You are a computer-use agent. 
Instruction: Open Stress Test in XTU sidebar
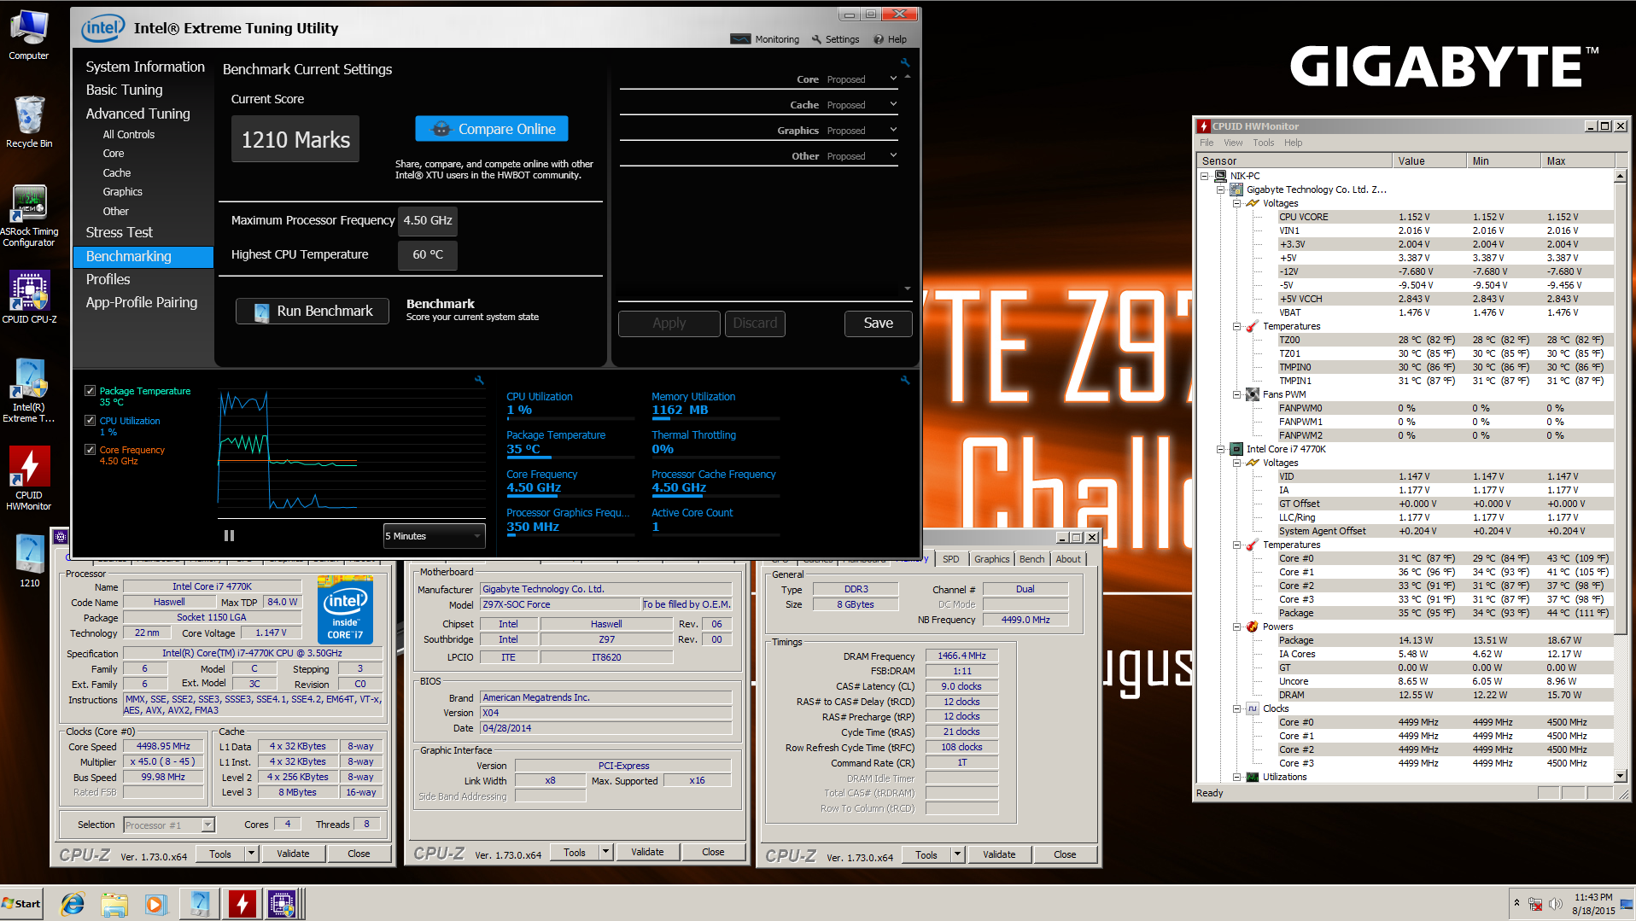[x=119, y=232]
